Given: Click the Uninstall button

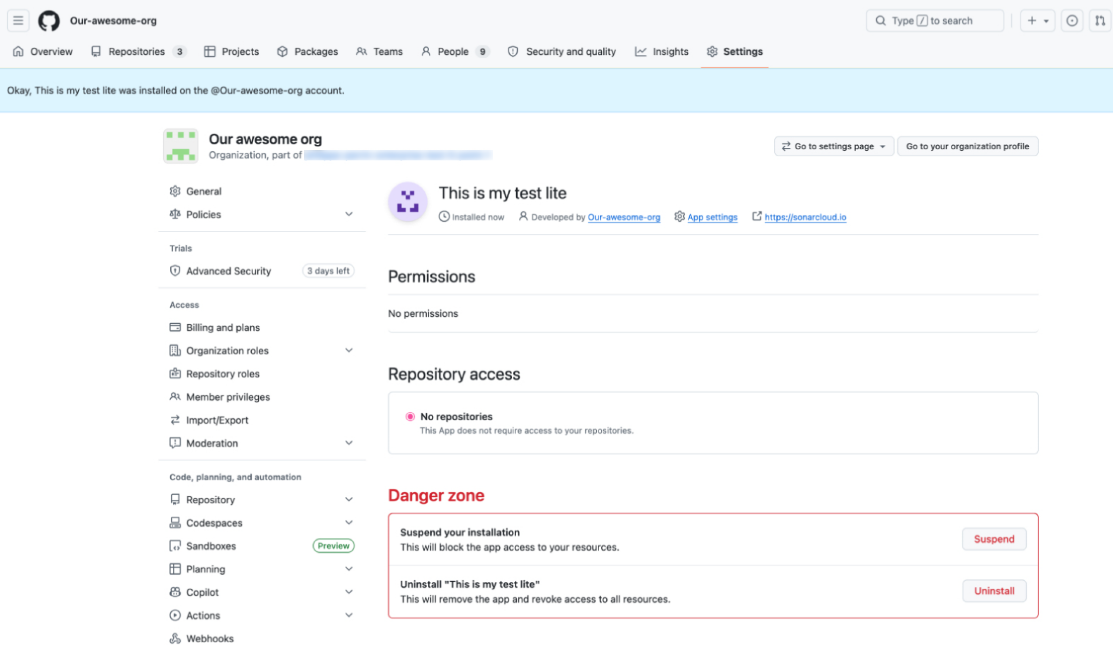Looking at the screenshot, I should (994, 591).
